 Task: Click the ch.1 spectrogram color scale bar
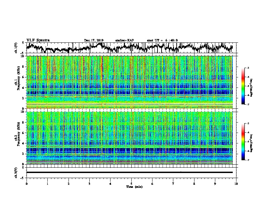click(243, 86)
